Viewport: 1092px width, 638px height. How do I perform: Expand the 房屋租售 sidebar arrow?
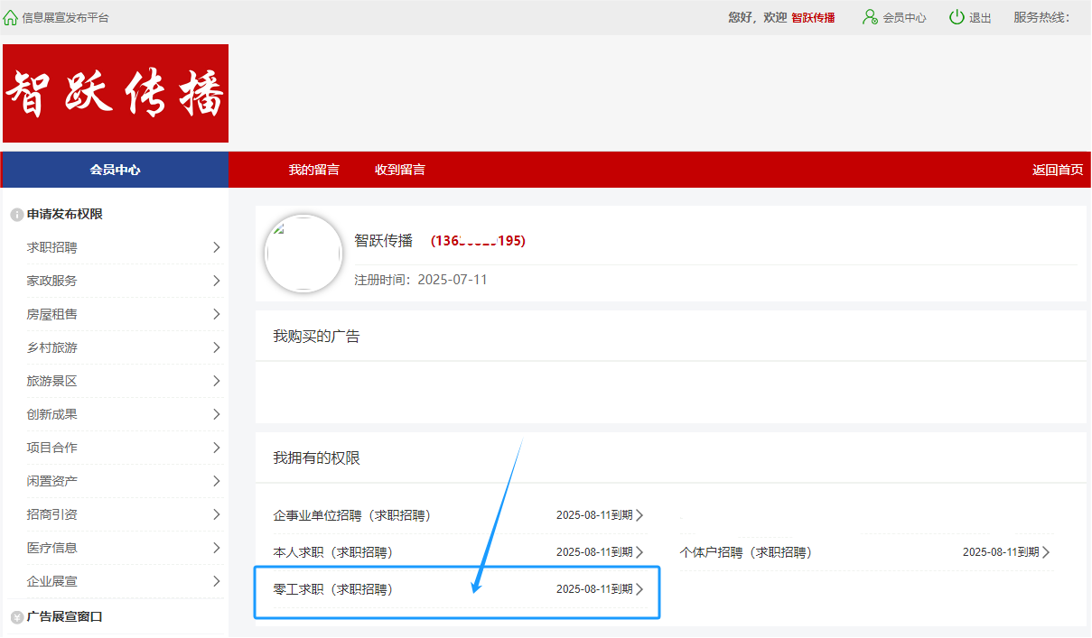[217, 314]
